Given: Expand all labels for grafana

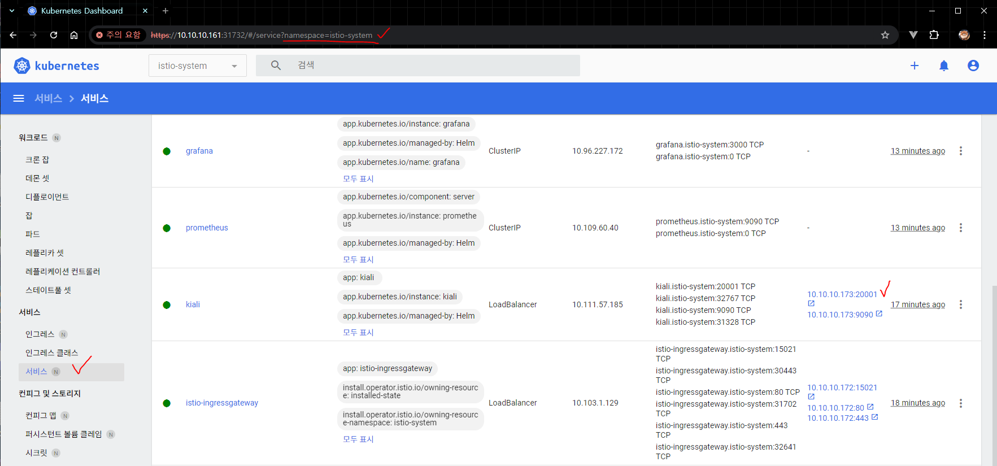Looking at the screenshot, I should tap(358, 178).
